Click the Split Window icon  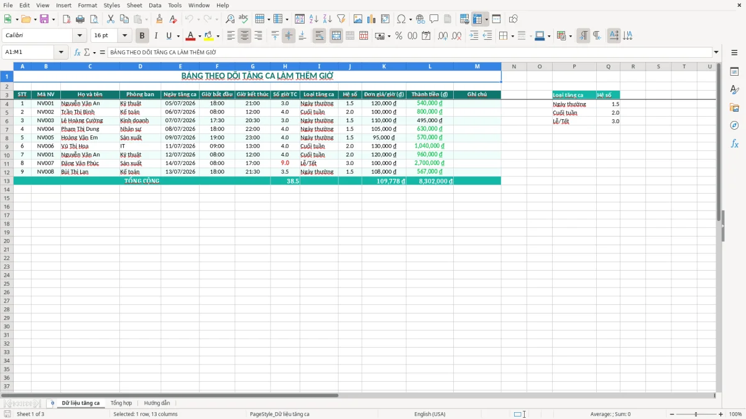tap(497, 19)
